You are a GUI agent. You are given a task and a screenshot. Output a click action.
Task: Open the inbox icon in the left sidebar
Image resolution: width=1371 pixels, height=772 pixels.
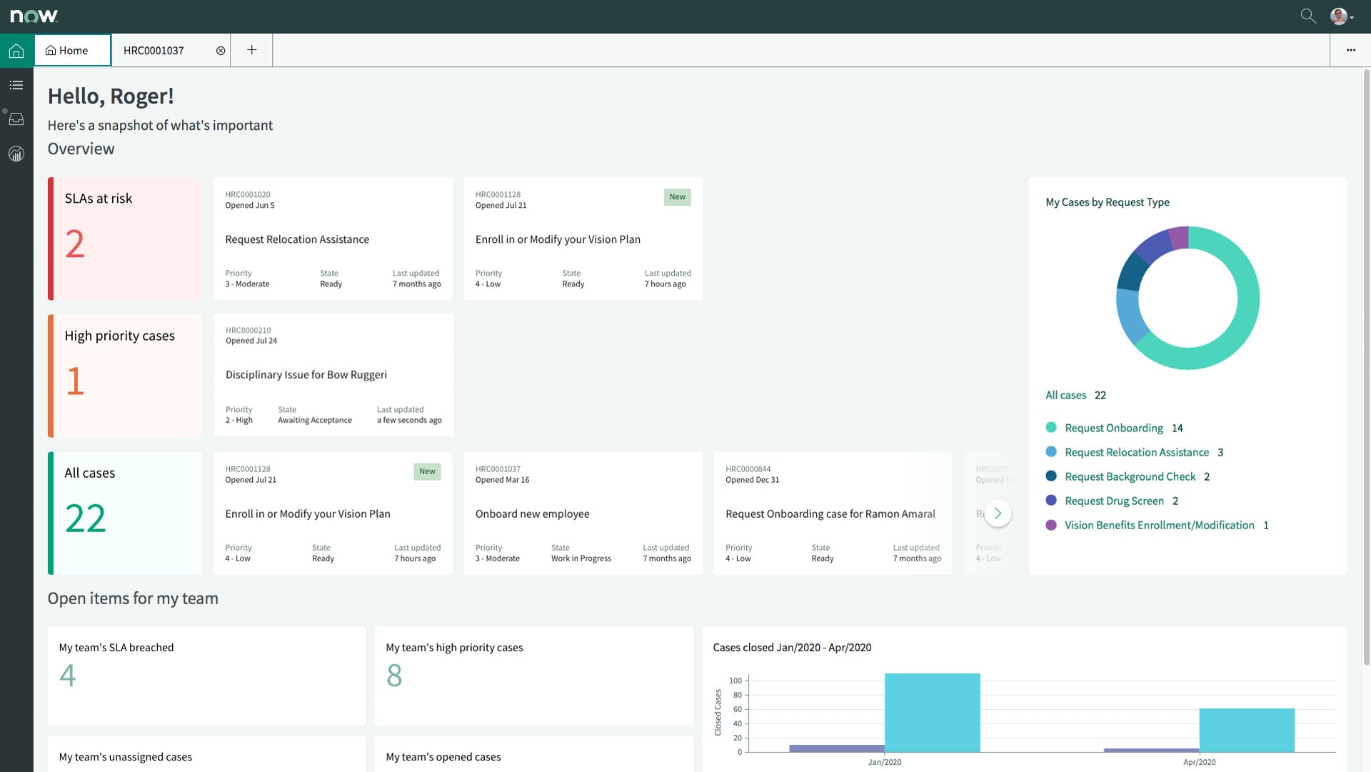(16, 119)
